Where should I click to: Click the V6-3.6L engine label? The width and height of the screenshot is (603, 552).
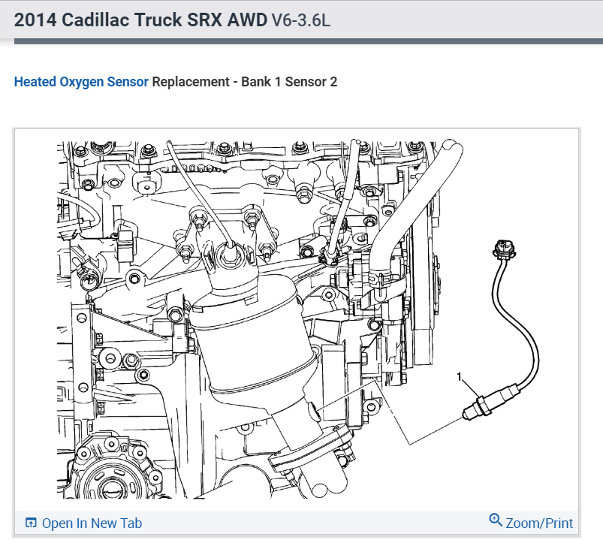click(x=300, y=20)
